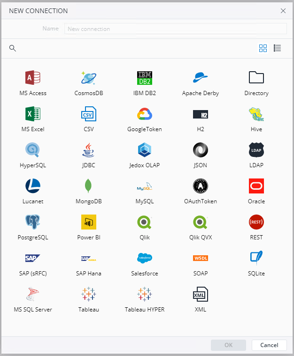The image size is (294, 356).
Task: Pick the OAuthToken connection icon
Action: (x=201, y=186)
